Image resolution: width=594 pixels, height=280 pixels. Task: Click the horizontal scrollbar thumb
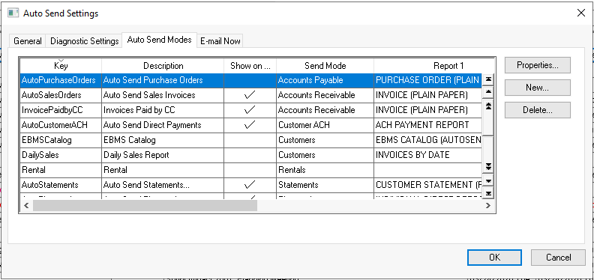[x=145, y=205]
